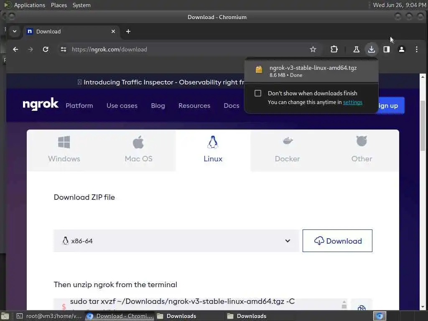Select the Mac OS platform tab
Screen dimensions: 428x321
[x=139, y=150]
